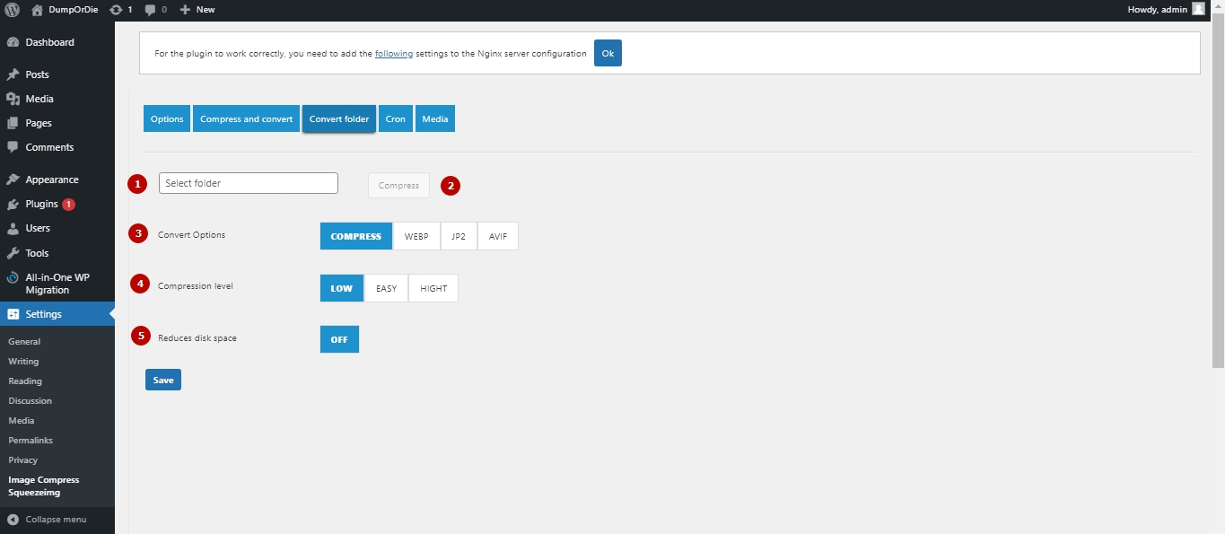1225x534 pixels.
Task: Open Discussion settings submenu item
Action: tap(30, 400)
